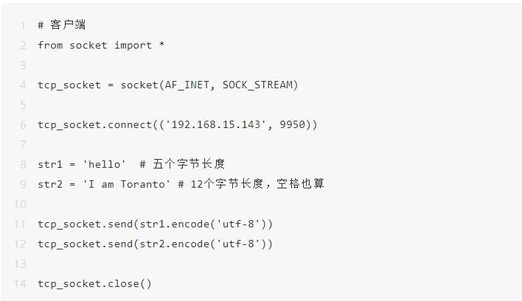522x301 pixels.
Task: Click line number 4 in the gutter
Action: pyautogui.click(x=23, y=85)
